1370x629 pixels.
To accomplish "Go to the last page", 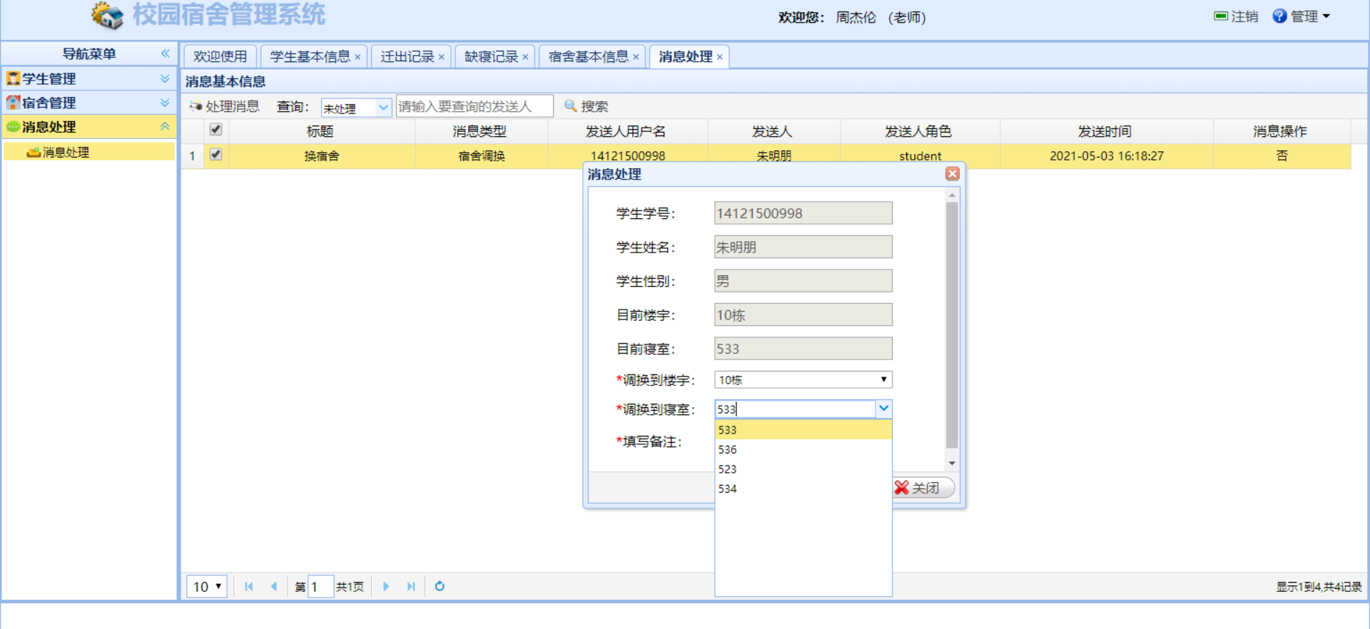I will pyautogui.click(x=411, y=586).
